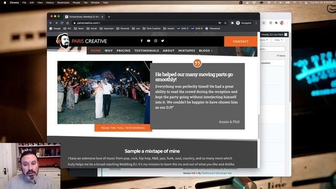Select HOME in the site navigation
Viewport: 336px width, 189px height.
(x=96, y=50)
